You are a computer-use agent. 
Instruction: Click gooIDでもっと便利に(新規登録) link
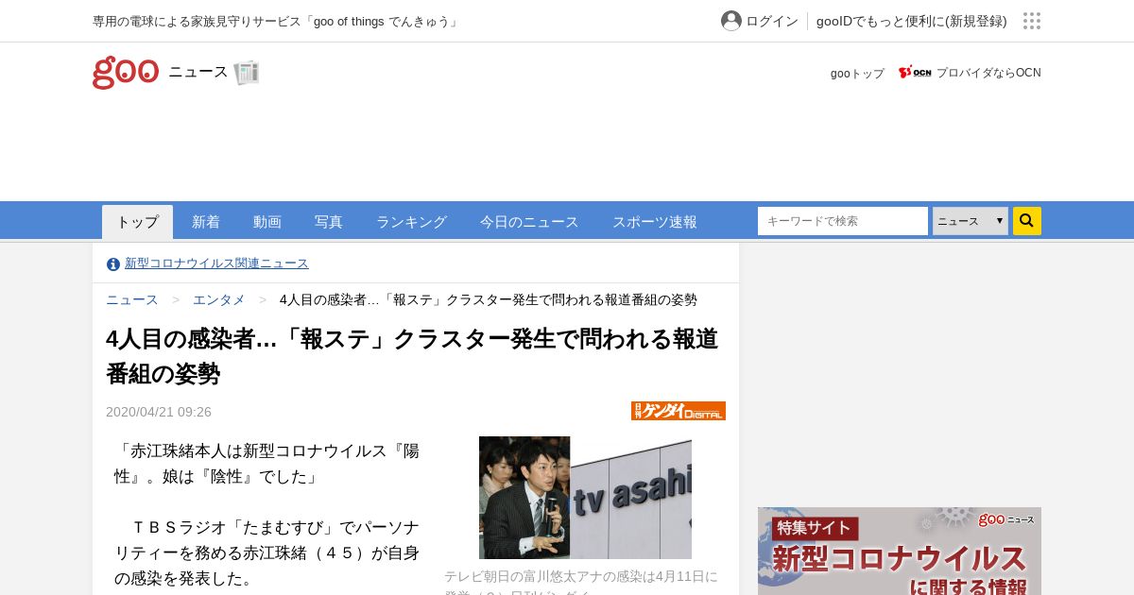[912, 21]
